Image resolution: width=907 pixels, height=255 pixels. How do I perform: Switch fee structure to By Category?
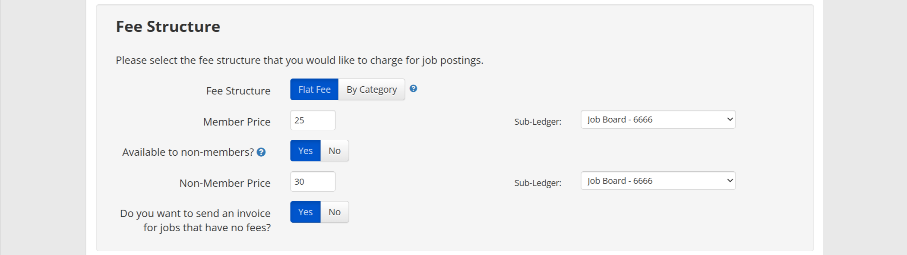tap(371, 90)
